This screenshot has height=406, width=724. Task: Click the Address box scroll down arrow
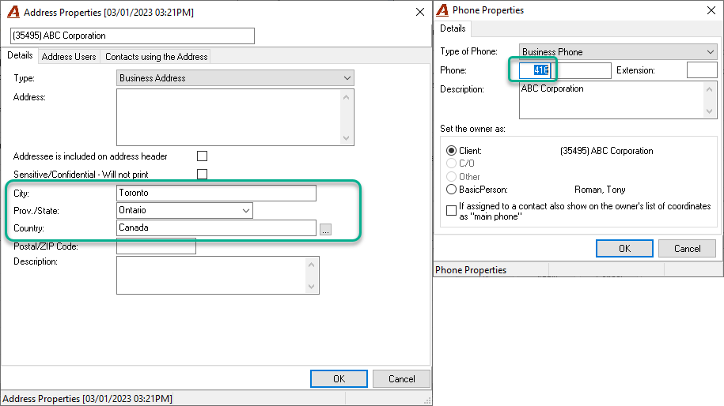click(x=346, y=137)
